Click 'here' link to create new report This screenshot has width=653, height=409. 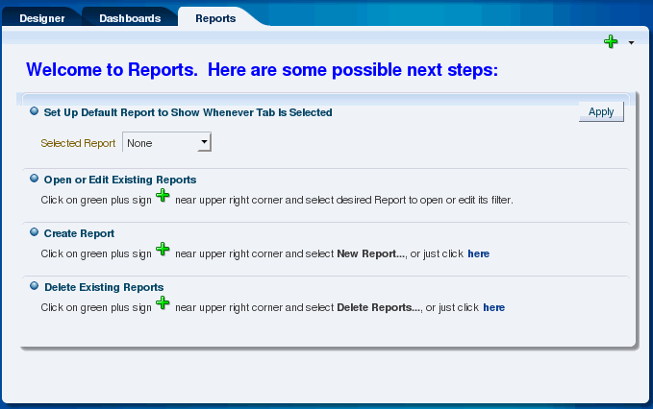pyautogui.click(x=479, y=253)
